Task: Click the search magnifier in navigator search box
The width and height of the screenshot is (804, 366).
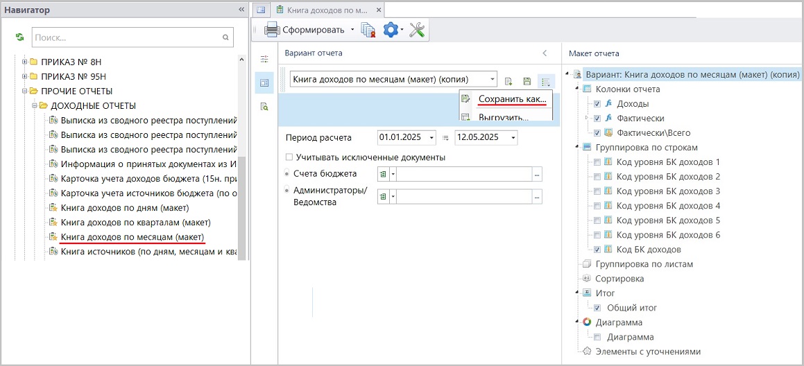Action: (225, 37)
